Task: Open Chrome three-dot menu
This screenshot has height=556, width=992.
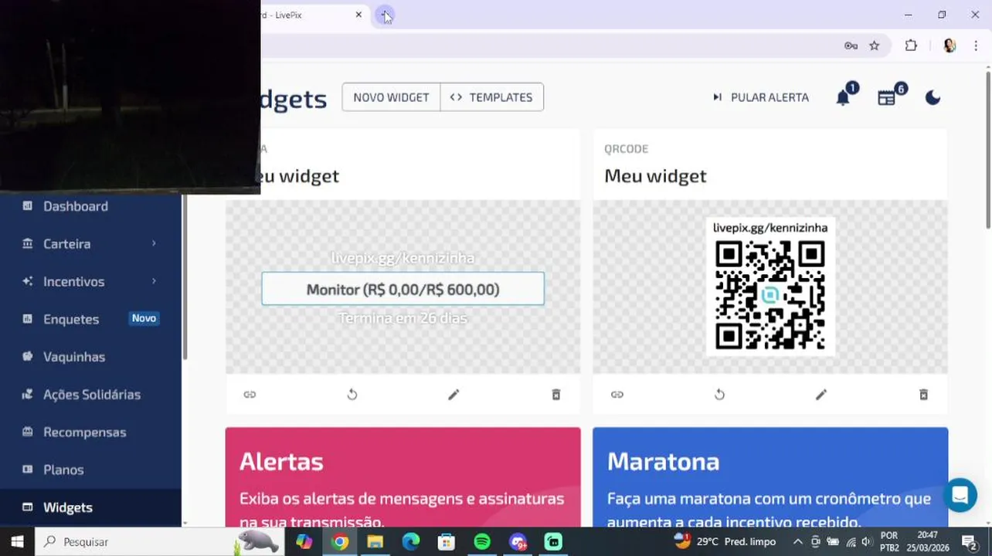Action: click(x=976, y=46)
